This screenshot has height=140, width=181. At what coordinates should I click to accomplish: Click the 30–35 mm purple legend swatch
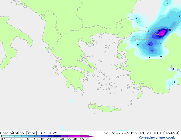tap(64, 136)
